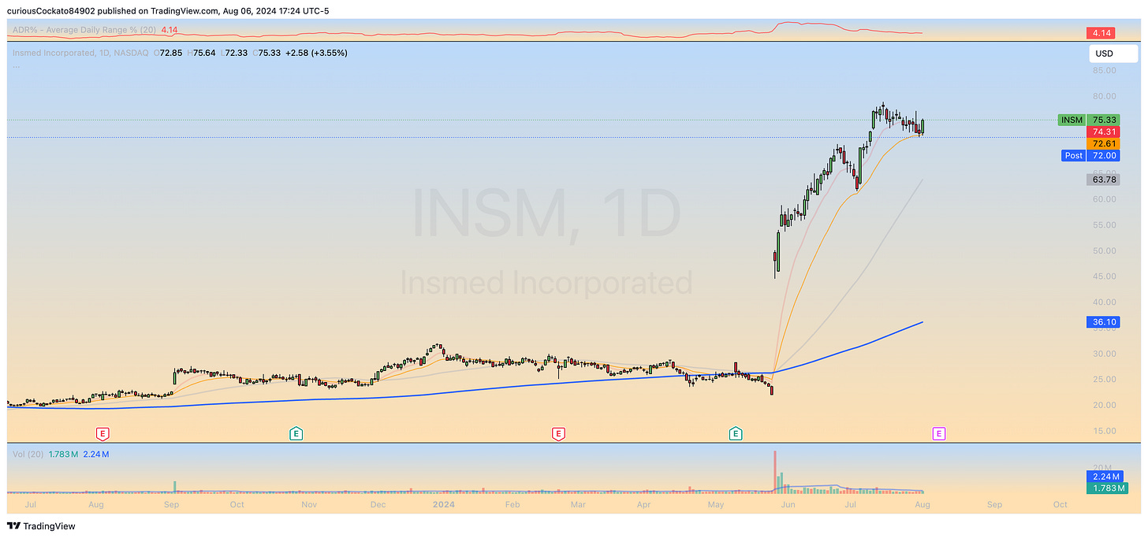Expand the collapsed indicators ellipsis under the title
The height and width of the screenshot is (538, 1148).
click(17, 65)
